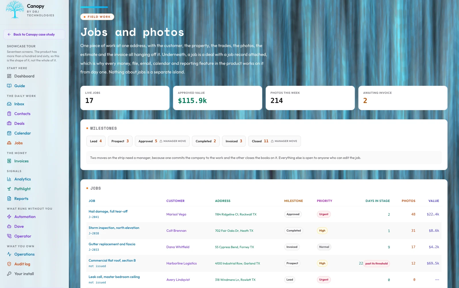Image resolution: width=459 pixels, height=288 pixels.
Task: Click the back arrow icon
Action: point(9,34)
